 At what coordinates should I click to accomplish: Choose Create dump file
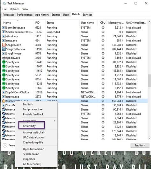pyautogui.click(x=33, y=143)
